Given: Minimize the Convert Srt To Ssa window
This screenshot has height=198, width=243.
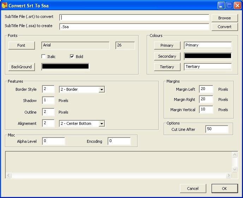Looking at the screenshot, I should [221, 6].
